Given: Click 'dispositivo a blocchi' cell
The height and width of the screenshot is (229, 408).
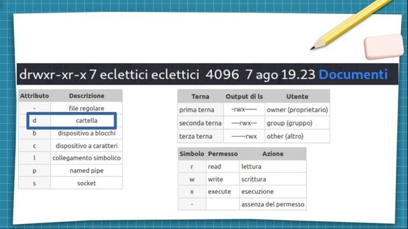Looking at the screenshot, I should tap(87, 133).
